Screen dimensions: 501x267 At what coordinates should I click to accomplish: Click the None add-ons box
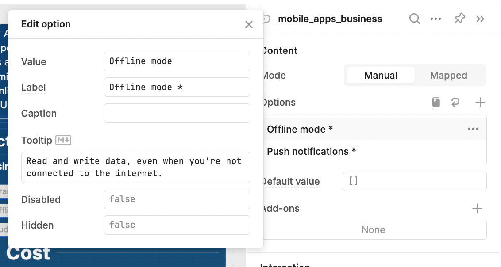(x=374, y=230)
